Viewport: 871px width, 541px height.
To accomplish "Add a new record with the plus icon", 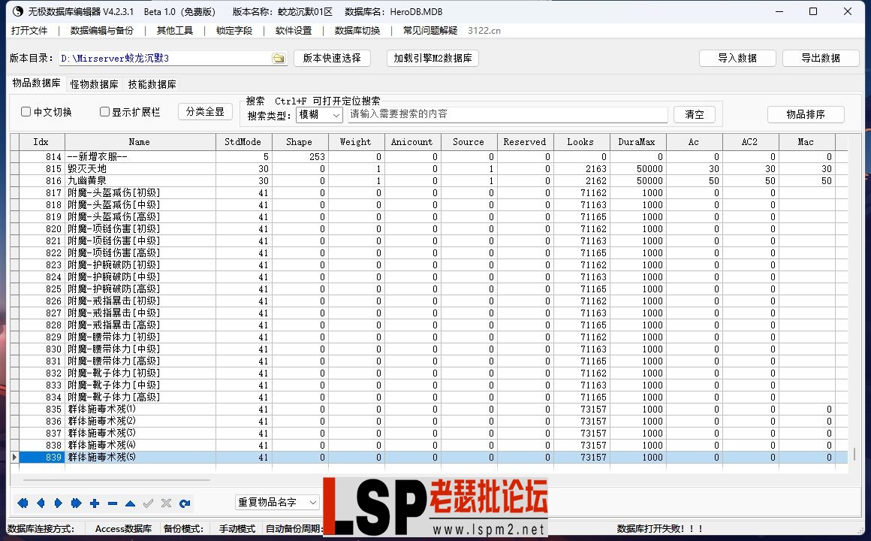I will click(95, 503).
